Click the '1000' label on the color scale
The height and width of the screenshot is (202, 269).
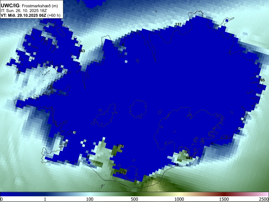pos(179,199)
